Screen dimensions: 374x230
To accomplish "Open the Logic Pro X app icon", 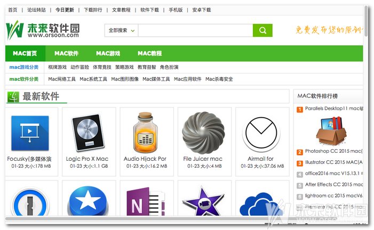I will pos(88,133).
